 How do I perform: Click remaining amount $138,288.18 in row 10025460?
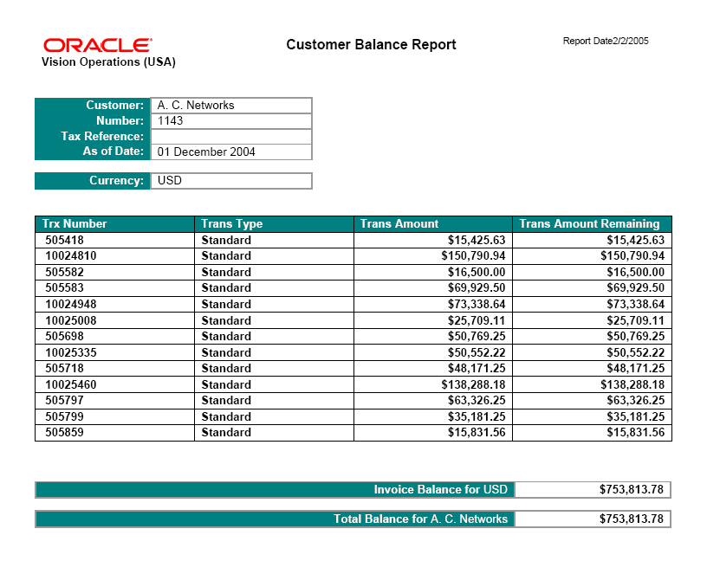click(x=632, y=384)
